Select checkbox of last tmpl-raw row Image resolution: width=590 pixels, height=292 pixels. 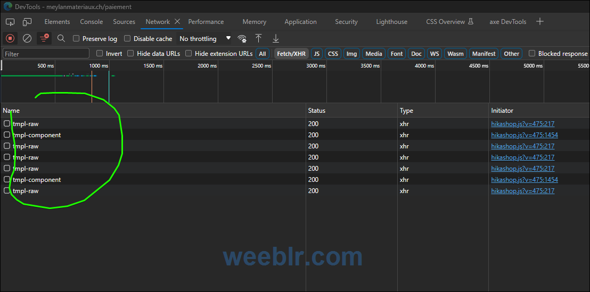(x=7, y=190)
